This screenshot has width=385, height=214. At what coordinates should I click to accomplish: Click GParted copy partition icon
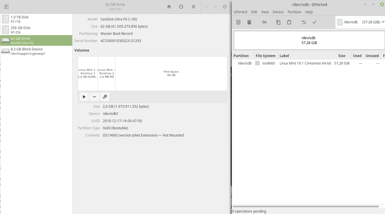coord(278,22)
